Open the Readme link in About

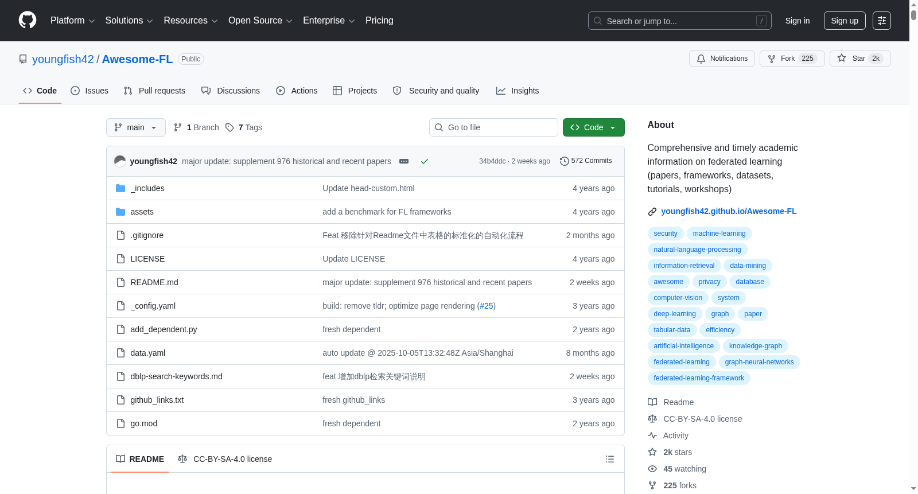pyautogui.click(x=678, y=402)
